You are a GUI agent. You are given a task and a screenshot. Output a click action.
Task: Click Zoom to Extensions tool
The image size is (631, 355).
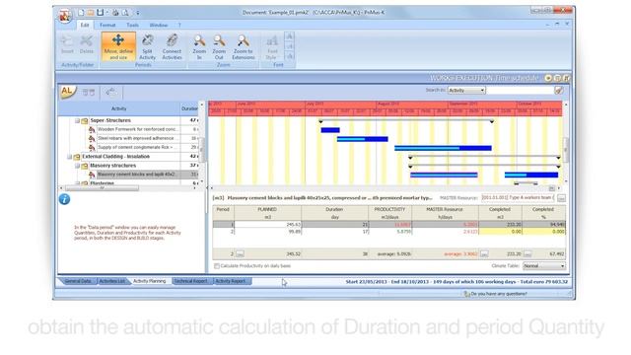244,46
